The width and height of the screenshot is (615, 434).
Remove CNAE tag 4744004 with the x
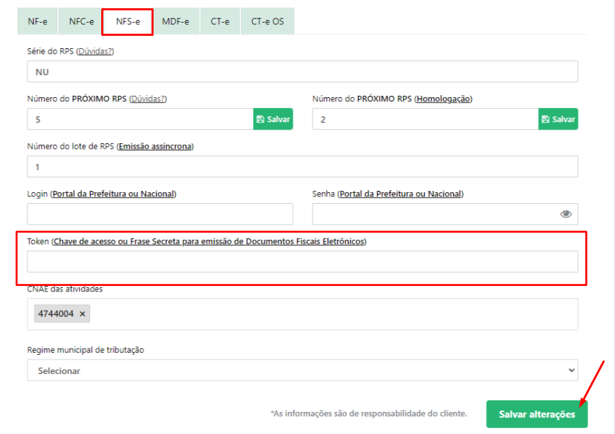[83, 313]
